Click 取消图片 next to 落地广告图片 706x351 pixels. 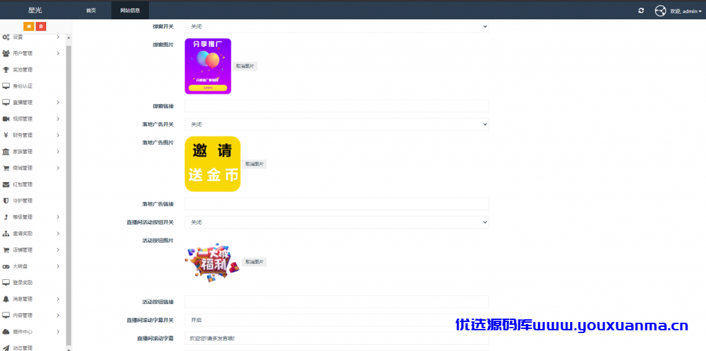pyautogui.click(x=254, y=164)
